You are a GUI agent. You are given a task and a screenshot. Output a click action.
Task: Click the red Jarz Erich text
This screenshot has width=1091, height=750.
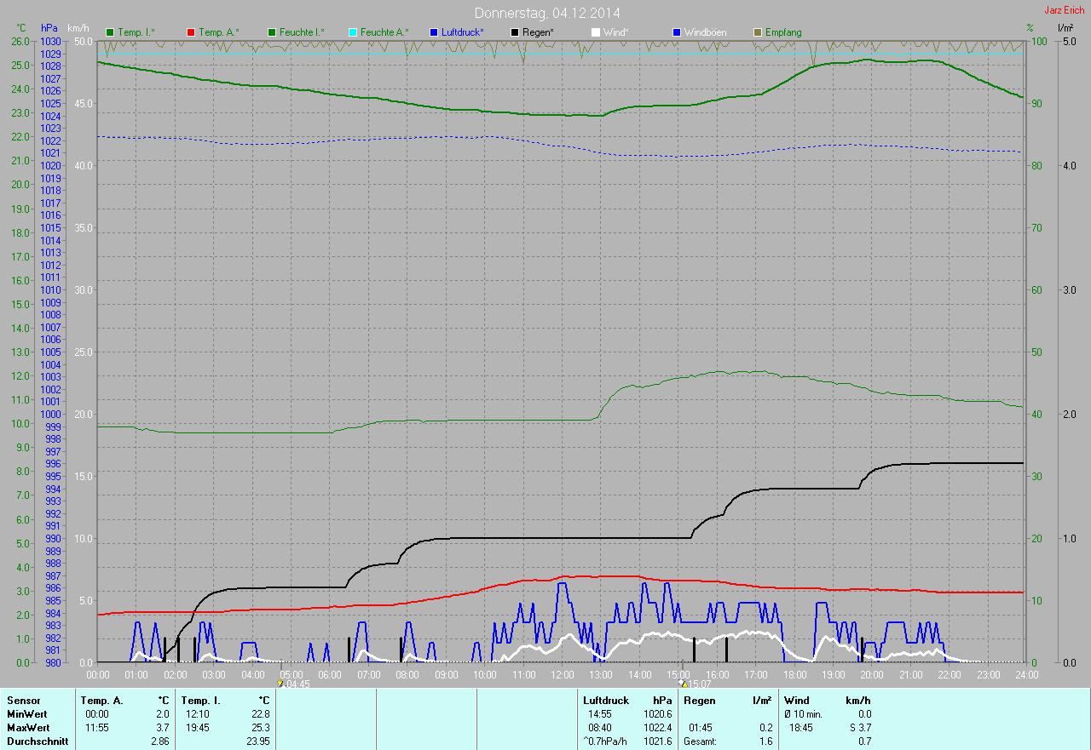coord(1065,10)
